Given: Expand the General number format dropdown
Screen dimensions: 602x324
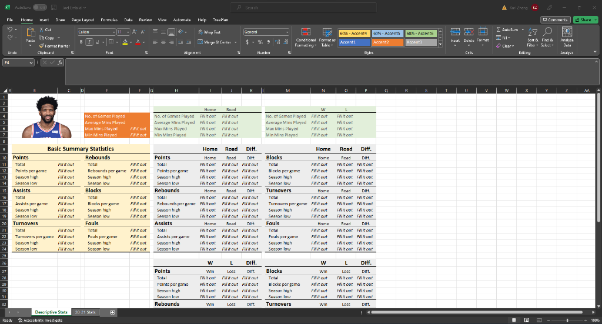Looking at the screenshot, I should [287, 32].
